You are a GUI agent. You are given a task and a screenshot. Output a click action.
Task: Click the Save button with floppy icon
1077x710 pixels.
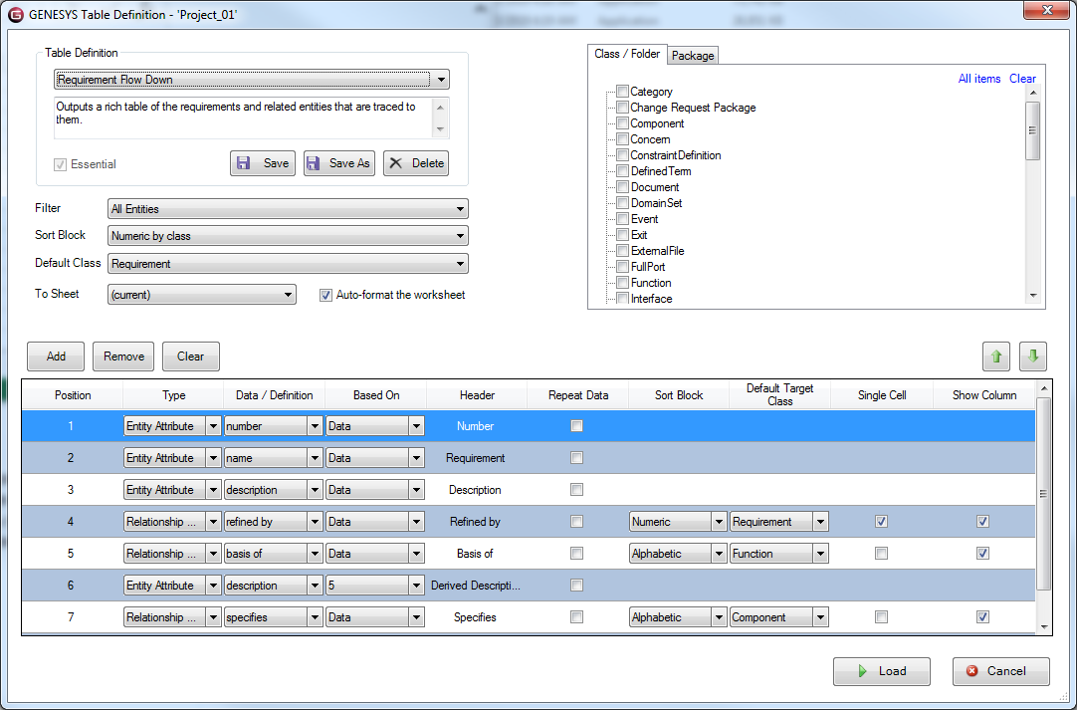pyautogui.click(x=263, y=163)
